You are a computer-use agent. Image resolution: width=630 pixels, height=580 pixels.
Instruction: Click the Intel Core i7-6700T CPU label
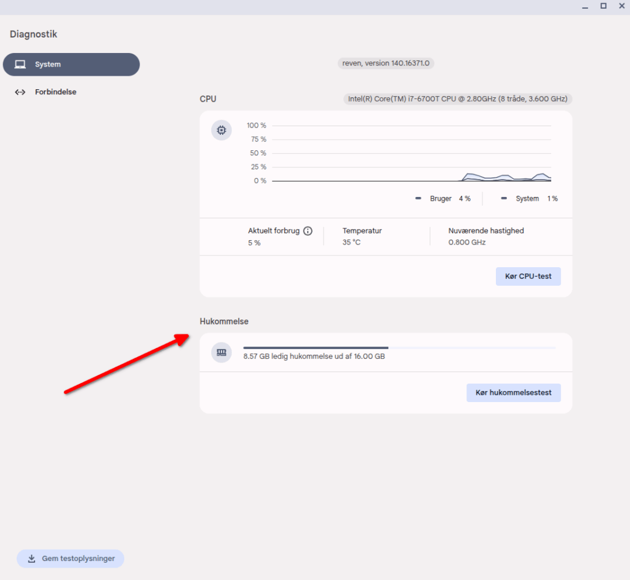point(457,99)
